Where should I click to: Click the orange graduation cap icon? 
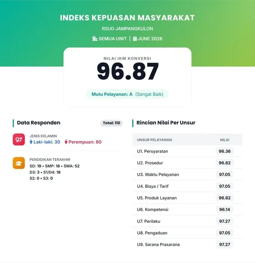point(19,163)
